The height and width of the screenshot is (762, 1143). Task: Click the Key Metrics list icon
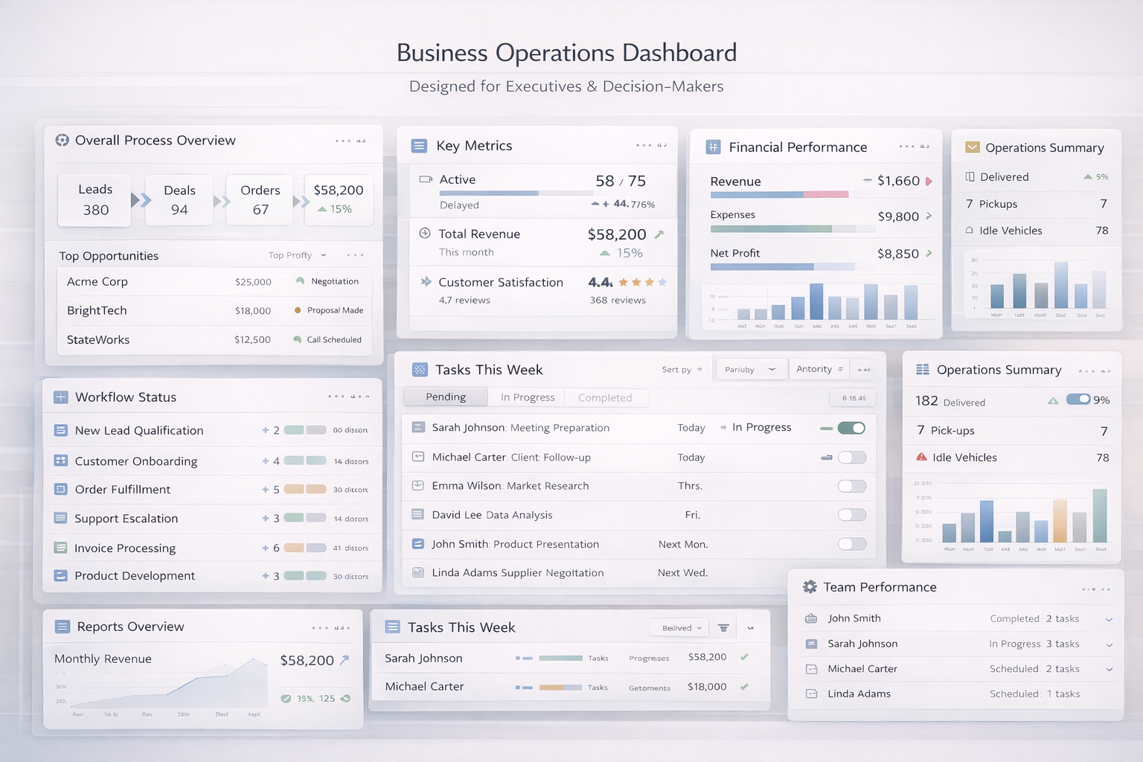(x=419, y=146)
